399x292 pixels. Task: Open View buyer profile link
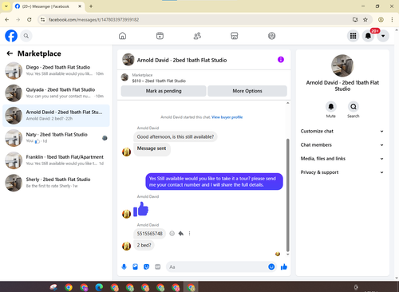click(227, 117)
